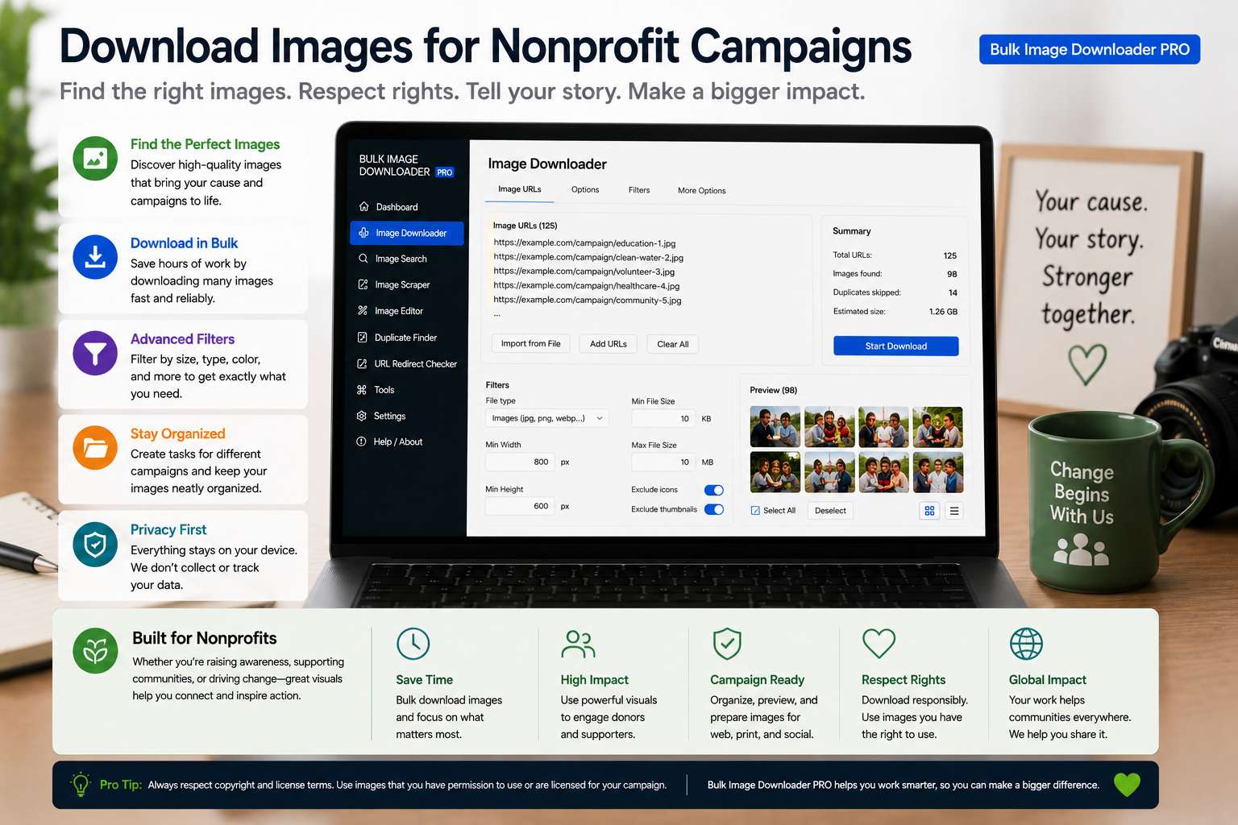Click the Start Download button

coord(896,346)
